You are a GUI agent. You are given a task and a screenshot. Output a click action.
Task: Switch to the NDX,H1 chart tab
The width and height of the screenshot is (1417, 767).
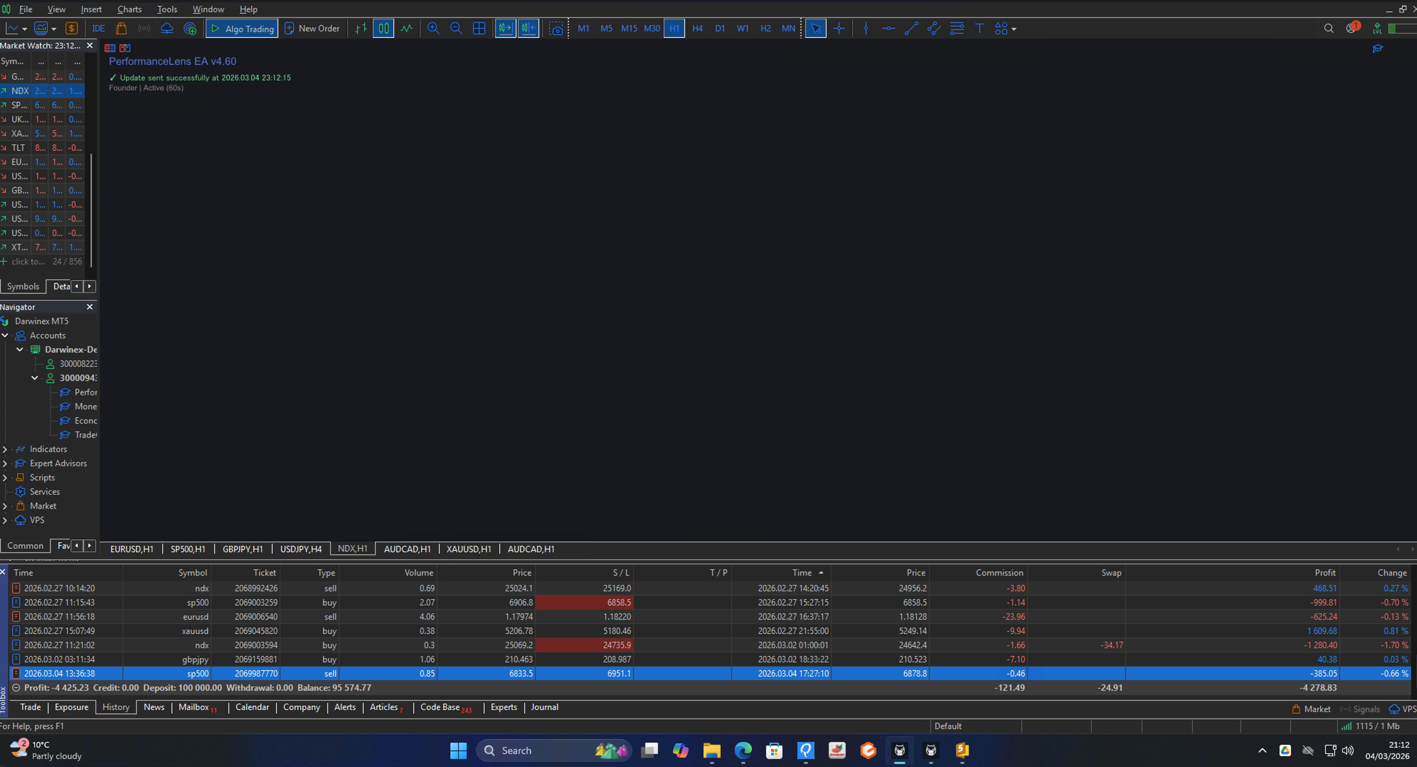pos(352,548)
